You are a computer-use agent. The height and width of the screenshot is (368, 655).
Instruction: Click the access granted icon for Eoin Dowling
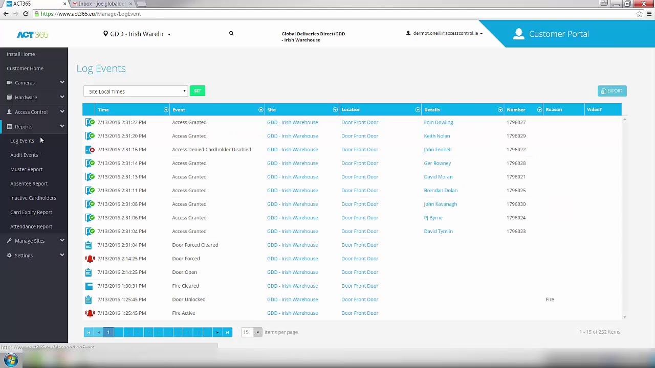(90, 122)
